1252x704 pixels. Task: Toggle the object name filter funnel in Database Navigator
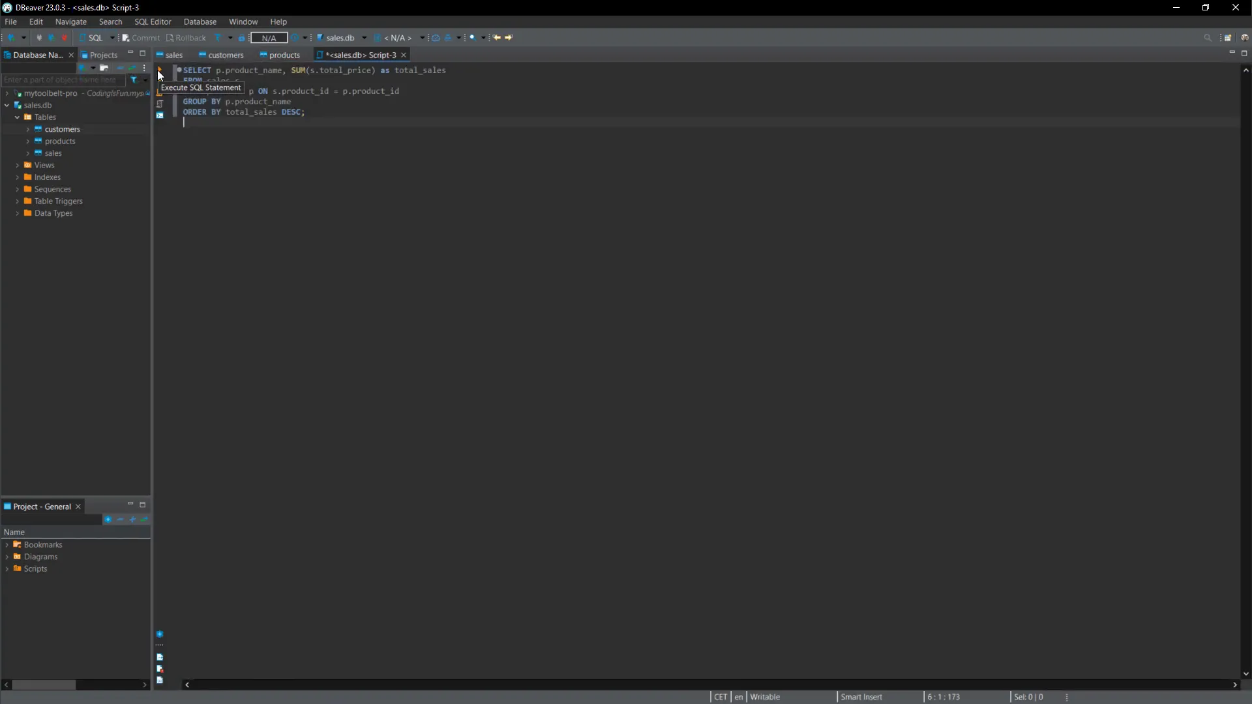pyautogui.click(x=135, y=80)
